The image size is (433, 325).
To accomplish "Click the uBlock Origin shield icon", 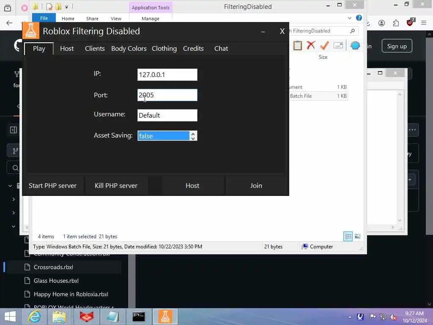I will coord(410,22).
